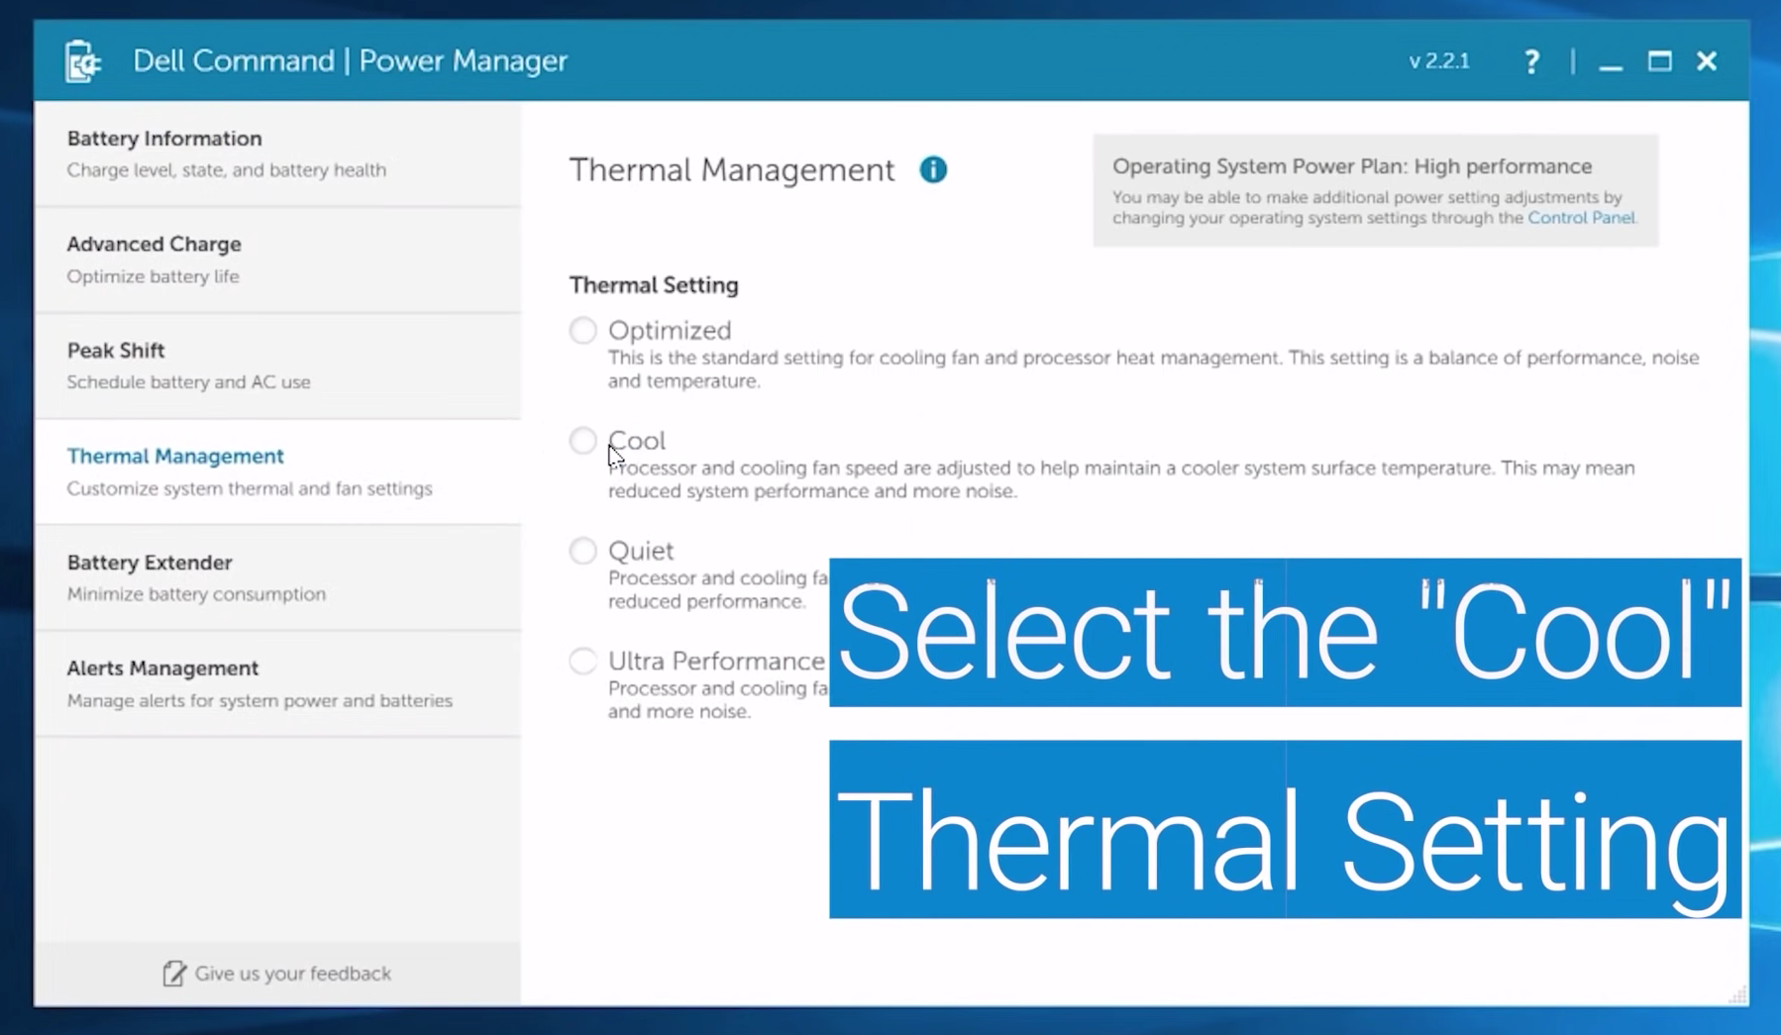Open help with the question mark icon
Image resolution: width=1781 pixels, height=1035 pixels.
[1531, 61]
